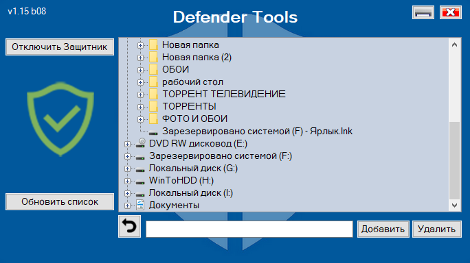
Task: Click drive icon of Локальный диск (G:)
Action: (x=140, y=170)
